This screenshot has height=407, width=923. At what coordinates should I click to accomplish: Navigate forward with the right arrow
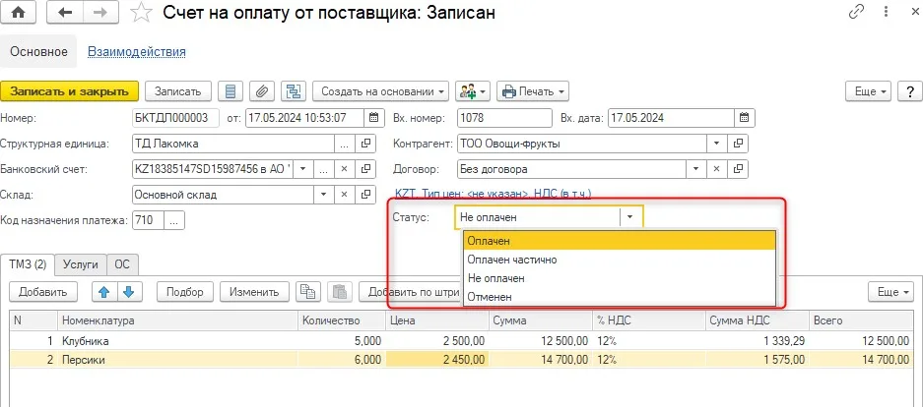[101, 13]
